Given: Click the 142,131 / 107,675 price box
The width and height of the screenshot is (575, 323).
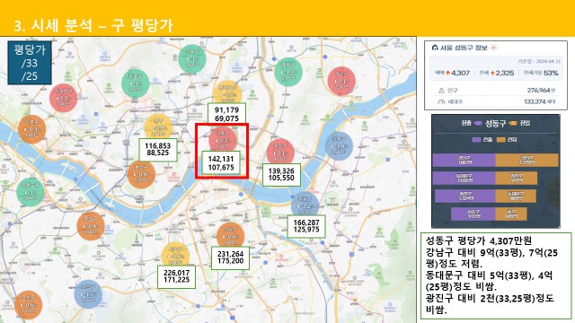Looking at the screenshot, I should pyautogui.click(x=221, y=163).
